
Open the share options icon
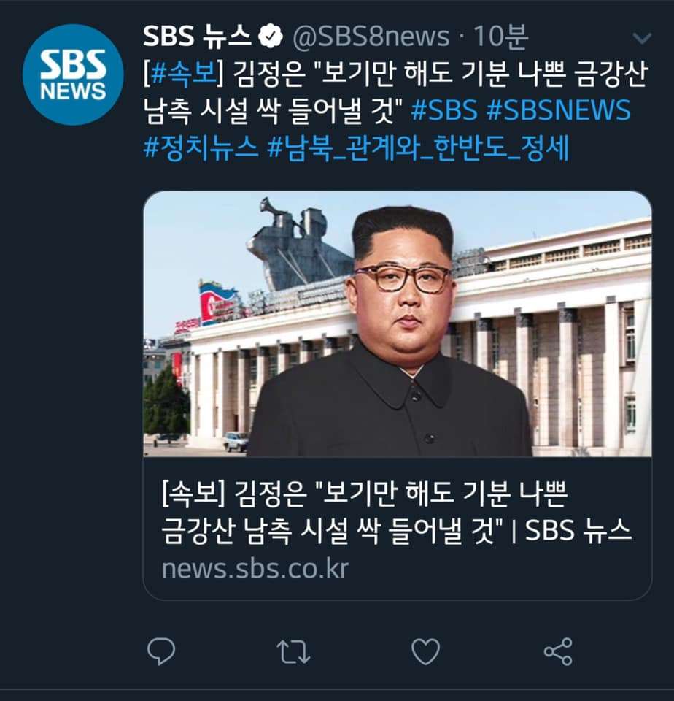point(558,651)
